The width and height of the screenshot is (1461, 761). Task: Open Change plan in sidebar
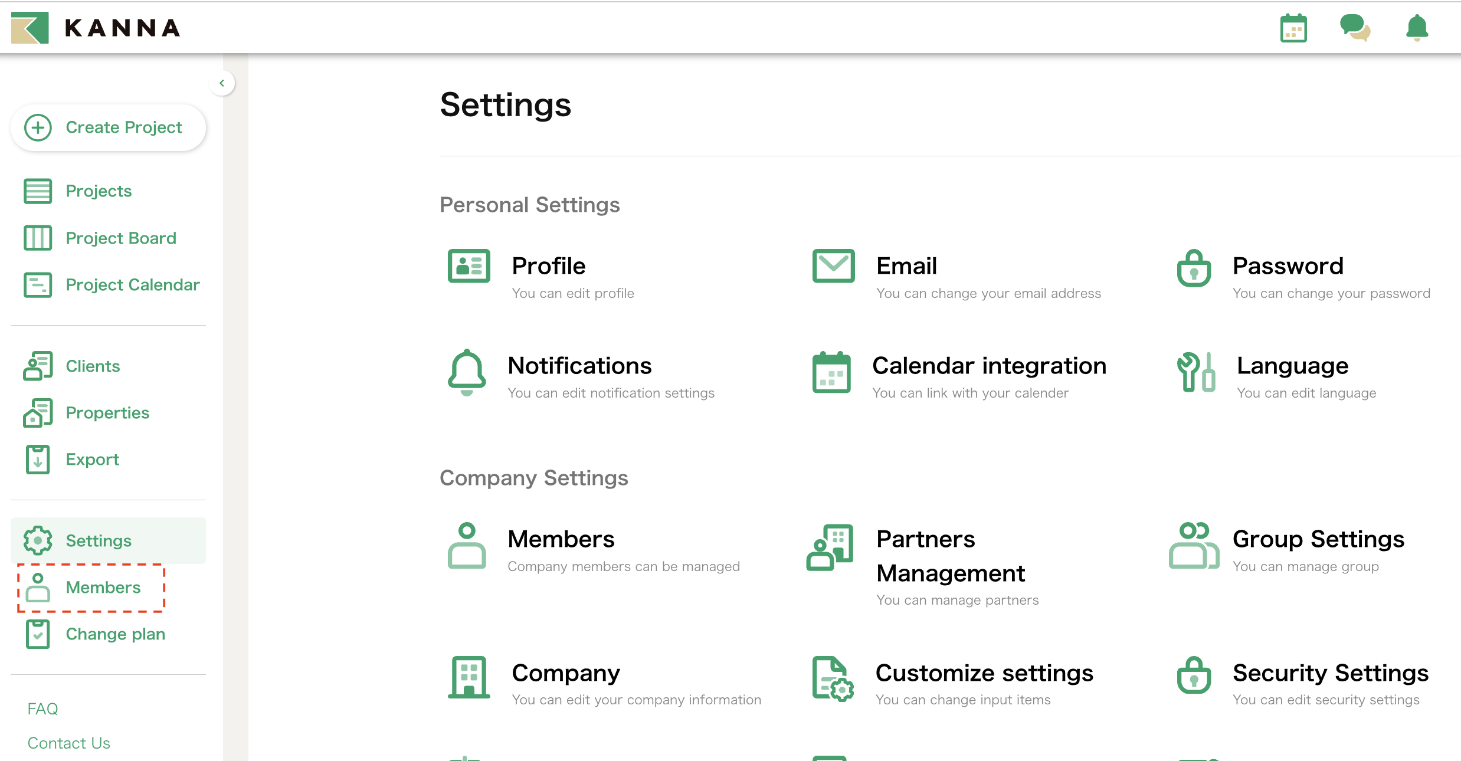point(115,634)
